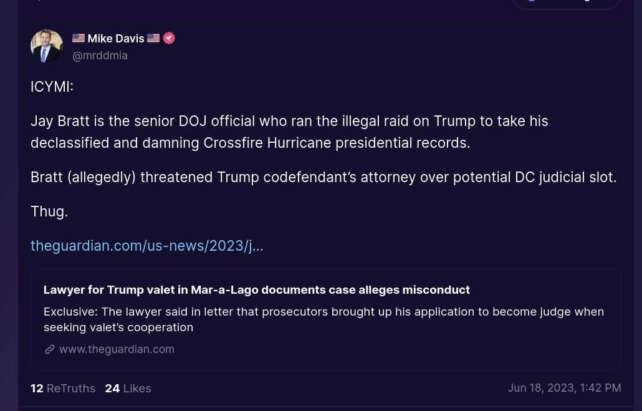Image resolution: width=642 pixels, height=411 pixels.
Task: Click the "Thug." line in the post
Action: click(x=49, y=211)
